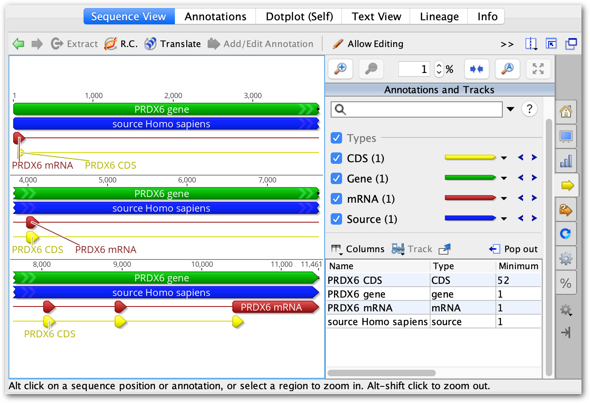590x403 pixels.
Task: Open the CDS type options dropdown
Action: tap(504, 158)
